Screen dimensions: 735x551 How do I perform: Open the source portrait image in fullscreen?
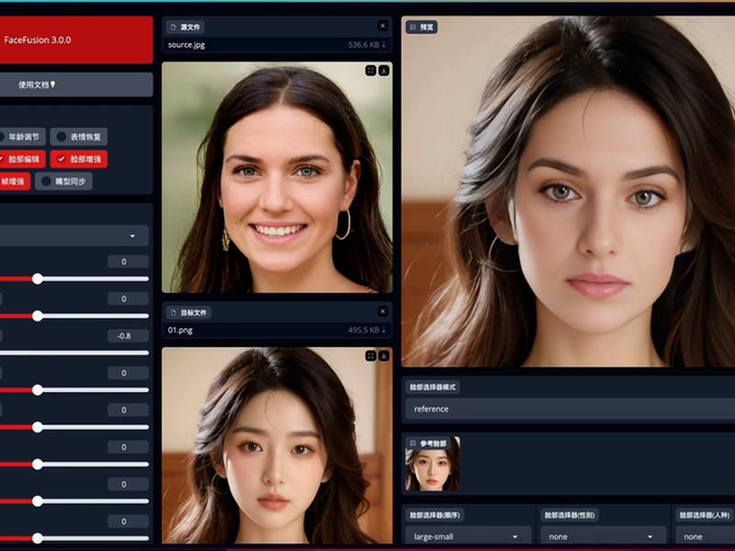(371, 71)
